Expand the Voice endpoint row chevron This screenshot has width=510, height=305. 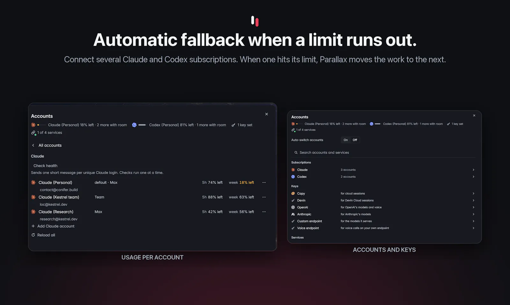coord(473,228)
